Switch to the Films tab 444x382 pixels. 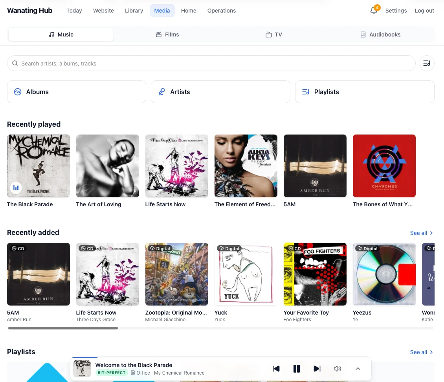(167, 35)
